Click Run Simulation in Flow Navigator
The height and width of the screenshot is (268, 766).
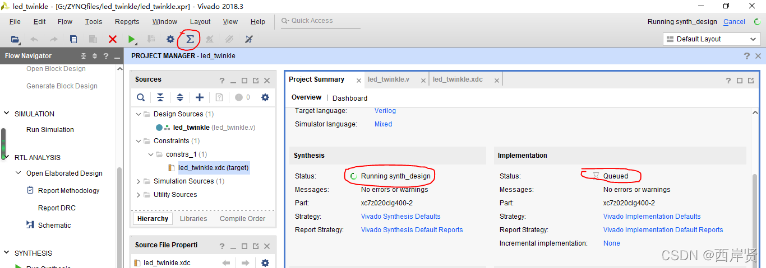click(50, 130)
